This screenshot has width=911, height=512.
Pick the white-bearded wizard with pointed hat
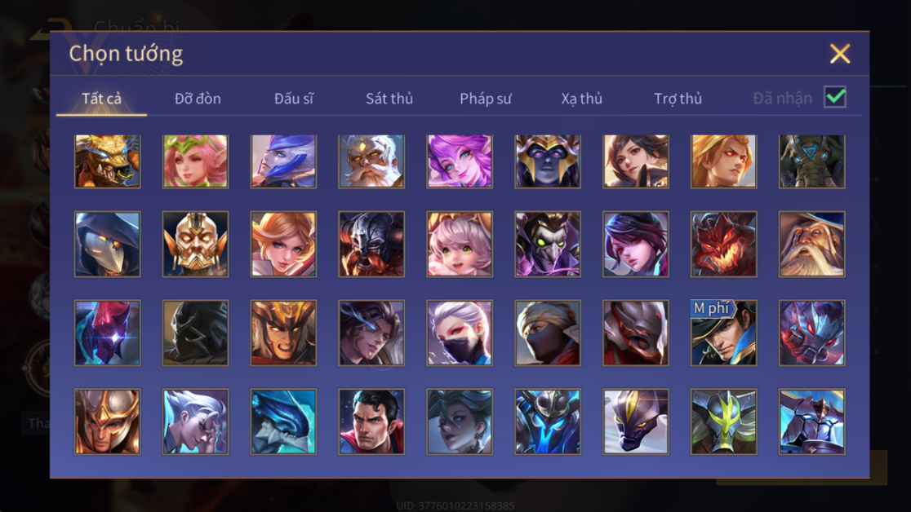pos(811,244)
